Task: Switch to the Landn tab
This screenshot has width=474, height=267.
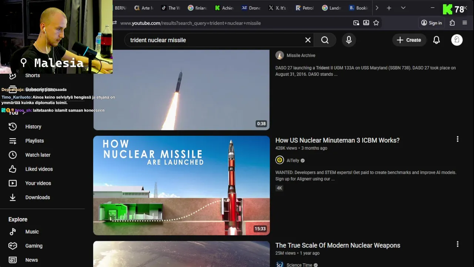Action: (x=331, y=8)
